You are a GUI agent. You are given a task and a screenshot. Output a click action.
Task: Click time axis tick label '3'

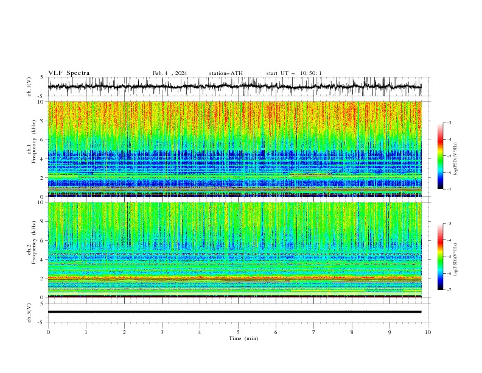162,332
